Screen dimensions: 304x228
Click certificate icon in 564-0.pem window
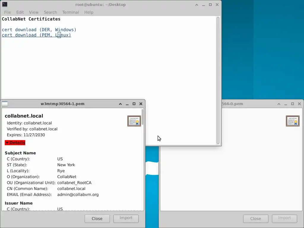(x=292, y=121)
